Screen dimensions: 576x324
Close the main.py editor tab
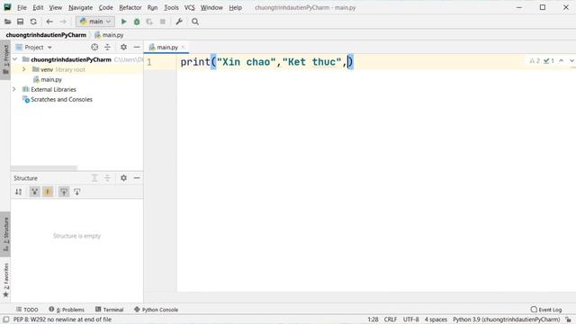(183, 47)
